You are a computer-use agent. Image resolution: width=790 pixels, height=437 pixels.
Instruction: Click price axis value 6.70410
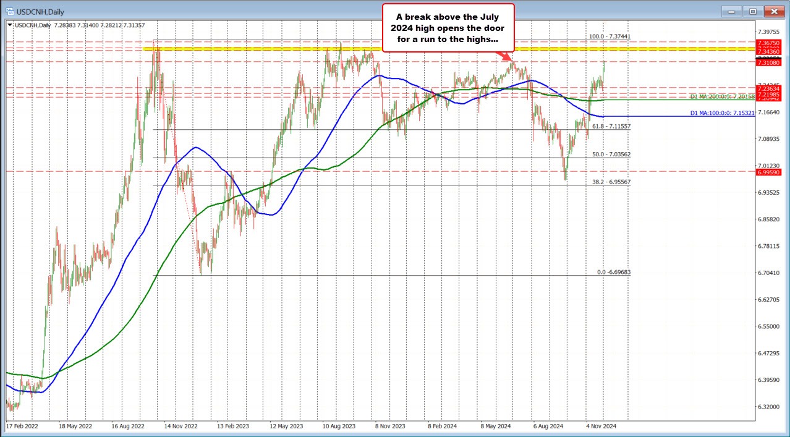(x=769, y=273)
